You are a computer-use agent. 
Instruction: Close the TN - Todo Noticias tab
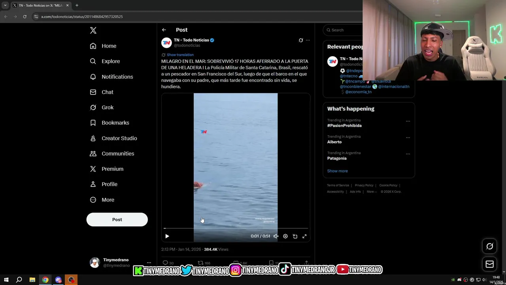click(67, 6)
